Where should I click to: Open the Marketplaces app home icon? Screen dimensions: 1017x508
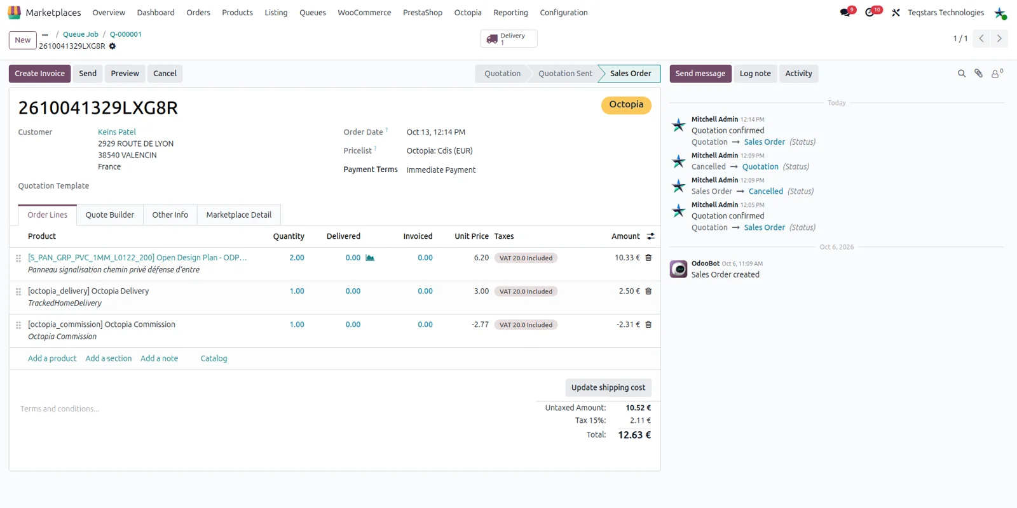(x=14, y=12)
